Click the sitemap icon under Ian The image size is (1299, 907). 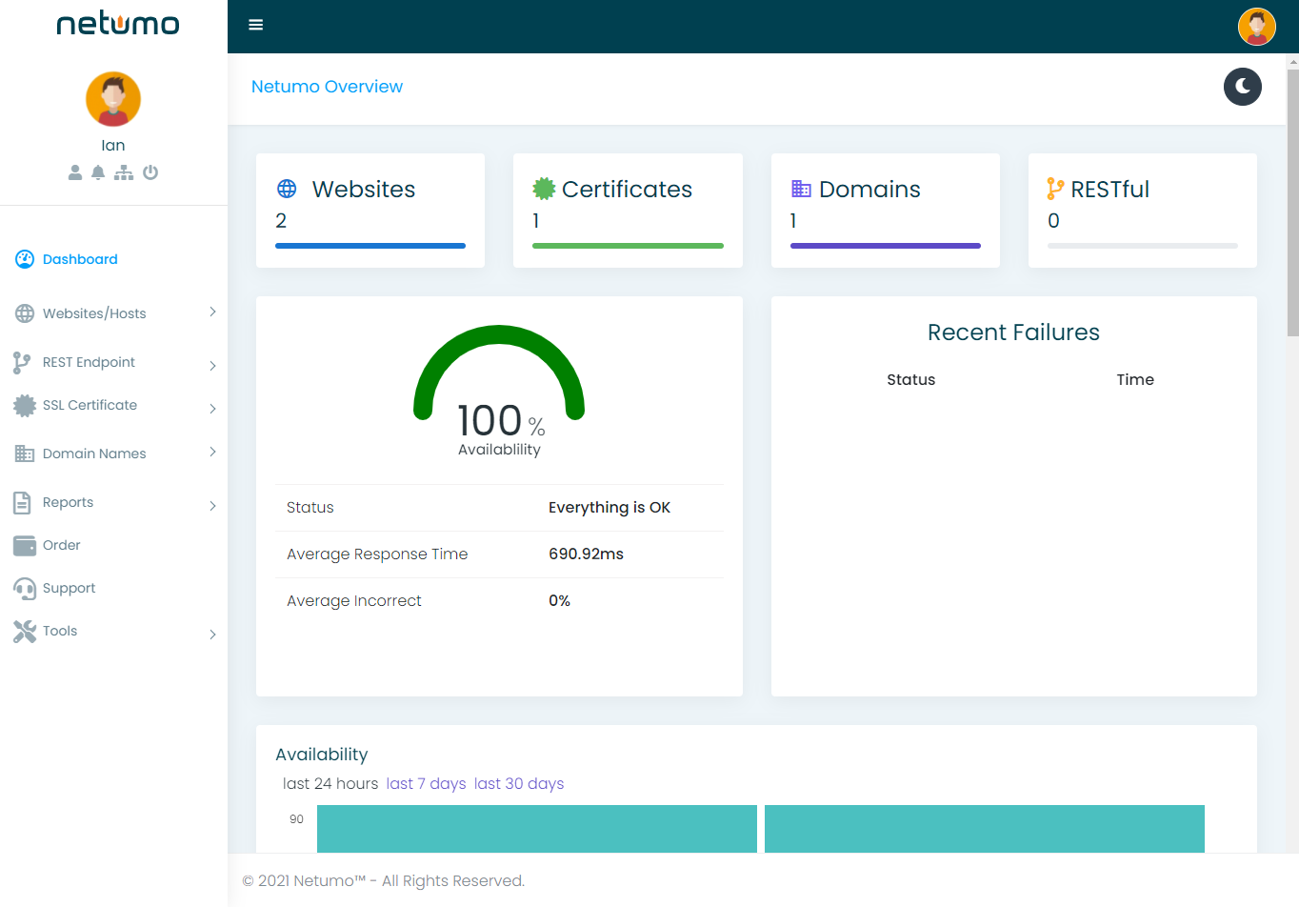[124, 172]
